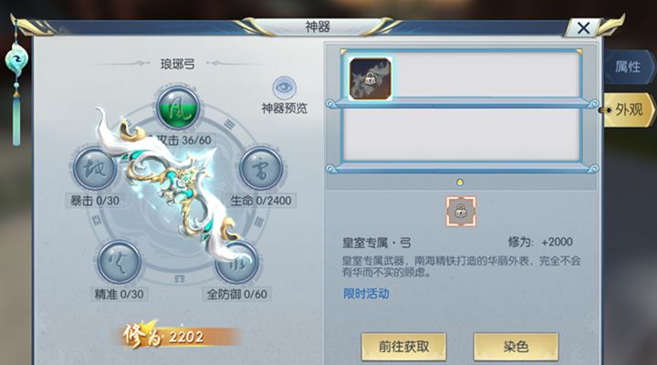This screenshot has width=657, height=365.
Task: Click the 前往获取 button
Action: tap(404, 347)
